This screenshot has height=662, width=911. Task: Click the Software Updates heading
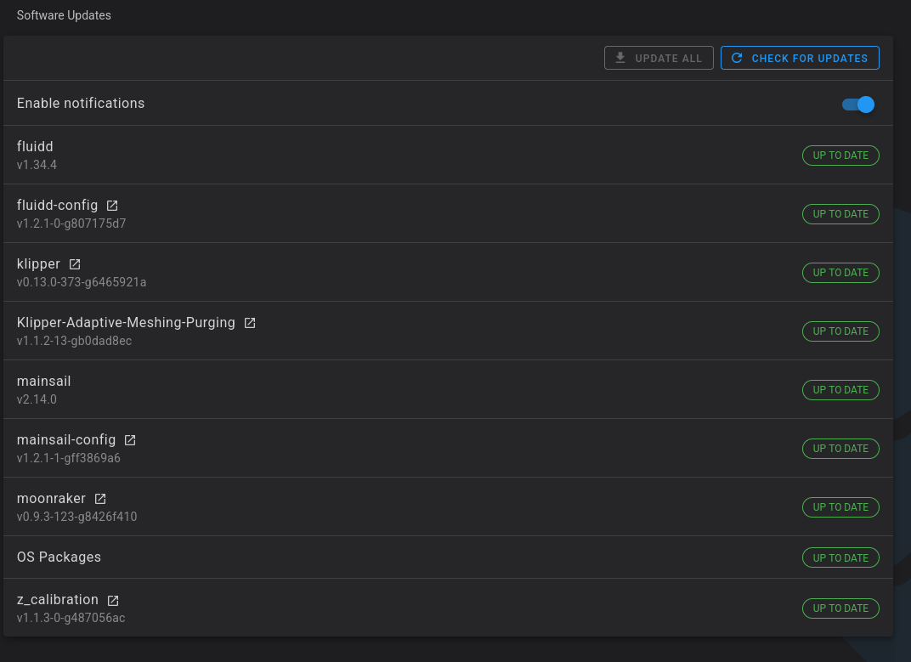pos(64,15)
